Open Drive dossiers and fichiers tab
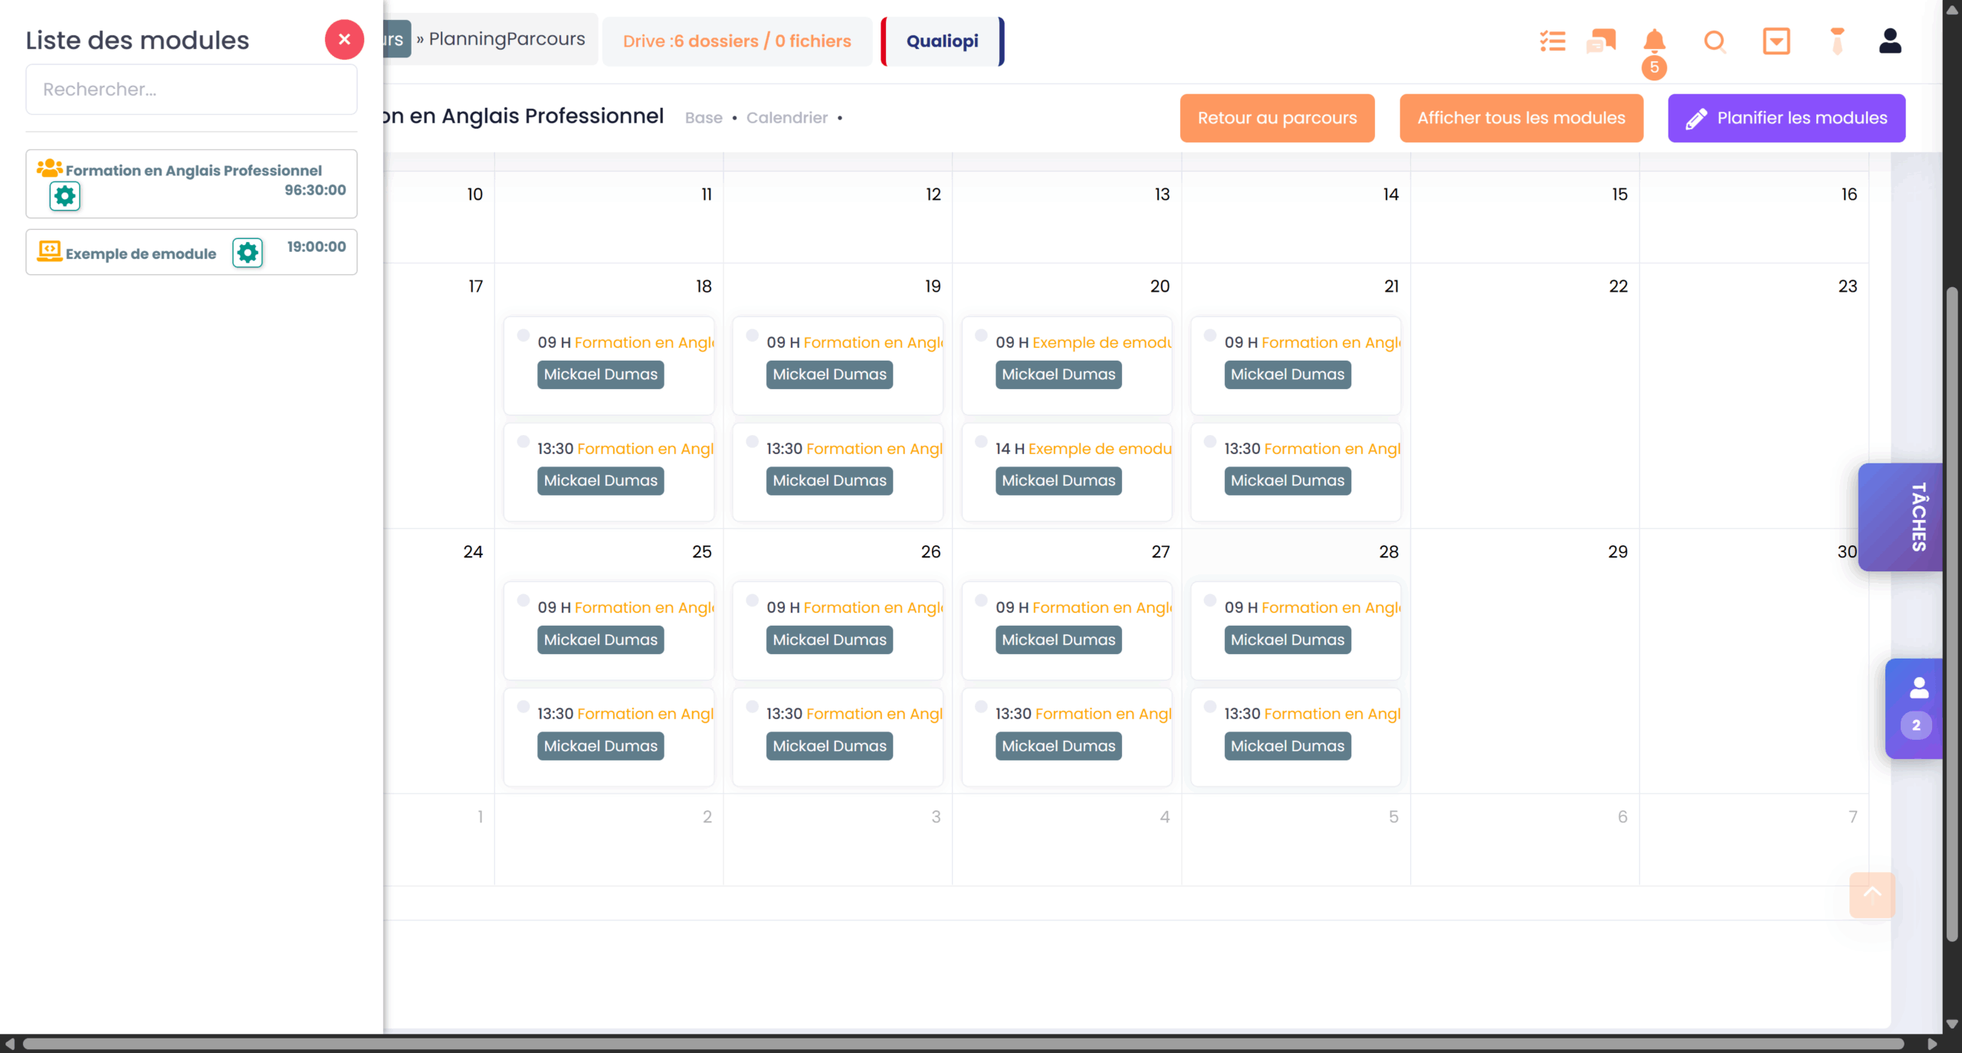The height and width of the screenshot is (1053, 1962). [737, 41]
